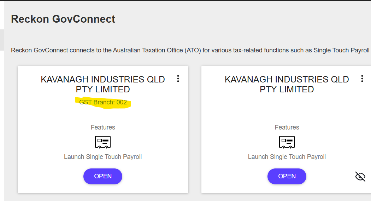Click the blank area under the second card's title

click(287, 108)
